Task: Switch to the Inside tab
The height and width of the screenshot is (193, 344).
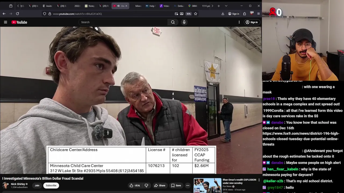Action: pyautogui.click(x=47, y=6)
